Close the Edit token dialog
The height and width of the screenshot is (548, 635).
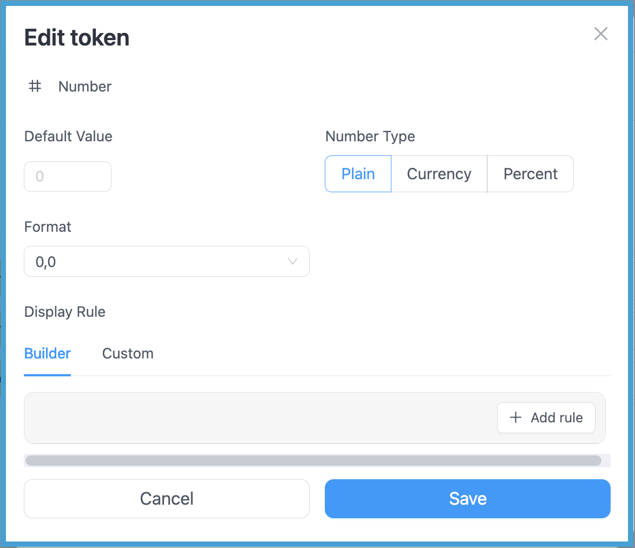click(601, 34)
